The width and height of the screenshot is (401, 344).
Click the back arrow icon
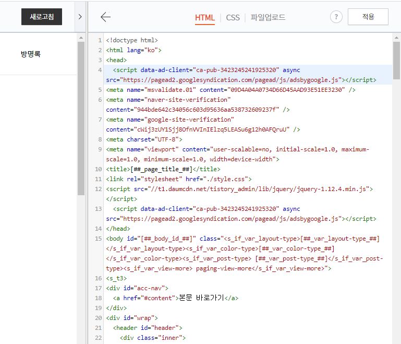[105, 17]
